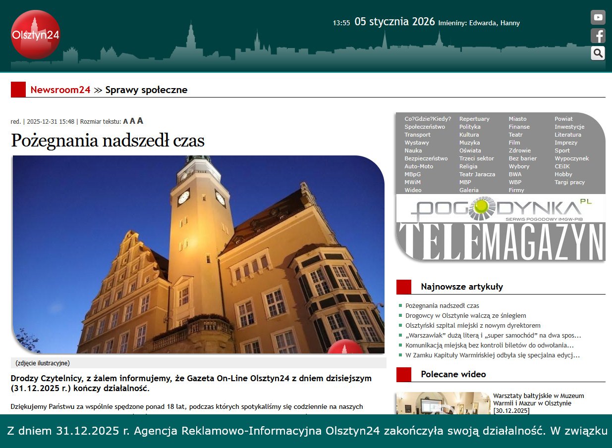The width and height of the screenshot is (612, 448).
Task: Open the Facebook page icon
Action: [598, 35]
